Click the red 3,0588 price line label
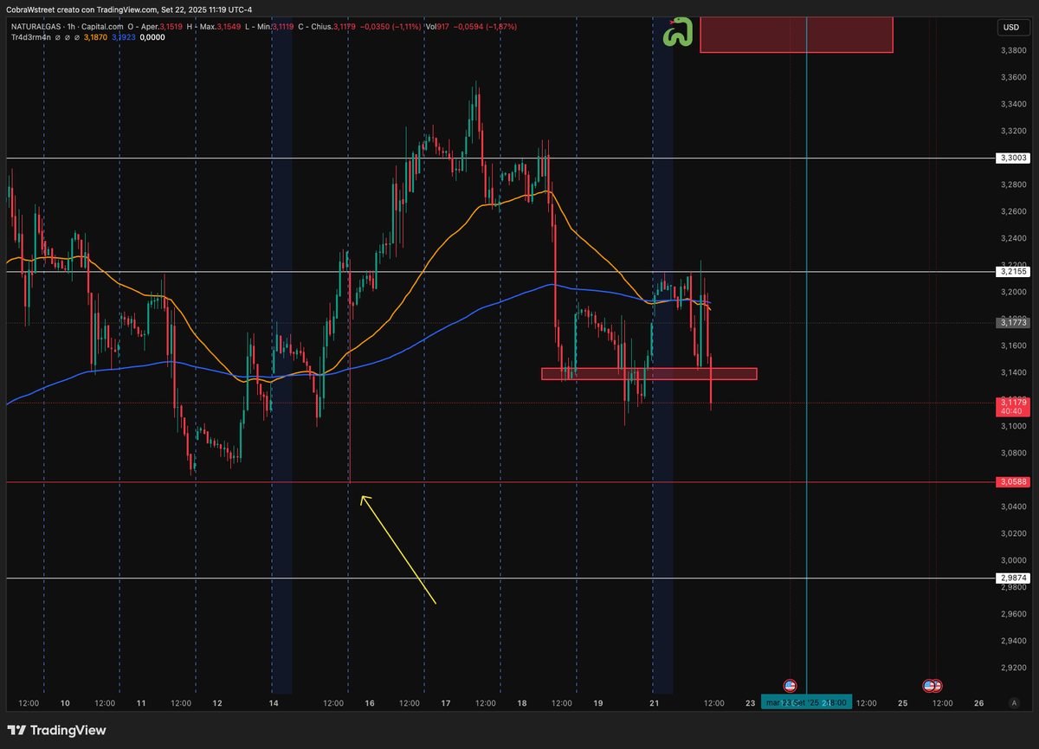The image size is (1039, 749). point(1013,481)
